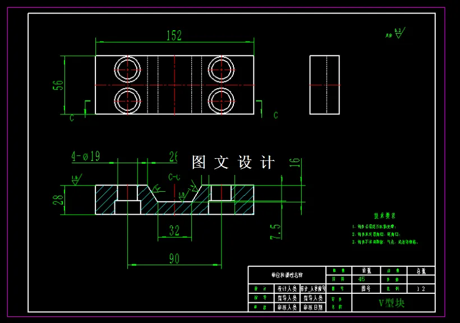The image size is (460, 323).
Task: Click technical requirement line 1
Action: point(374,227)
